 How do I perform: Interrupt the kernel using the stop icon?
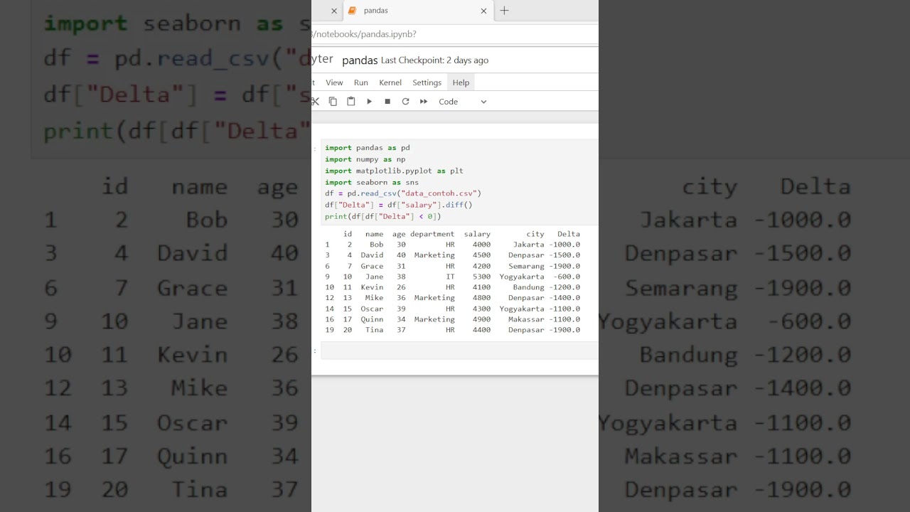[387, 102]
